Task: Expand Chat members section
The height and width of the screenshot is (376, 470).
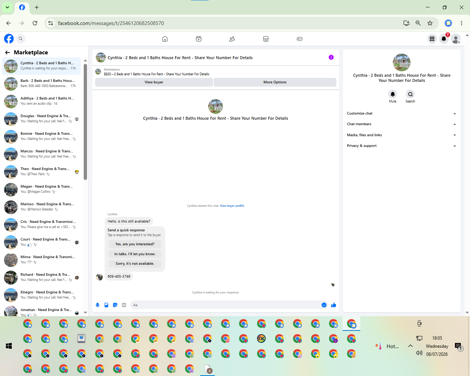Action: click(x=402, y=124)
